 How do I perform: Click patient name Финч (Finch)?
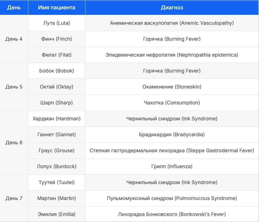click(57, 39)
